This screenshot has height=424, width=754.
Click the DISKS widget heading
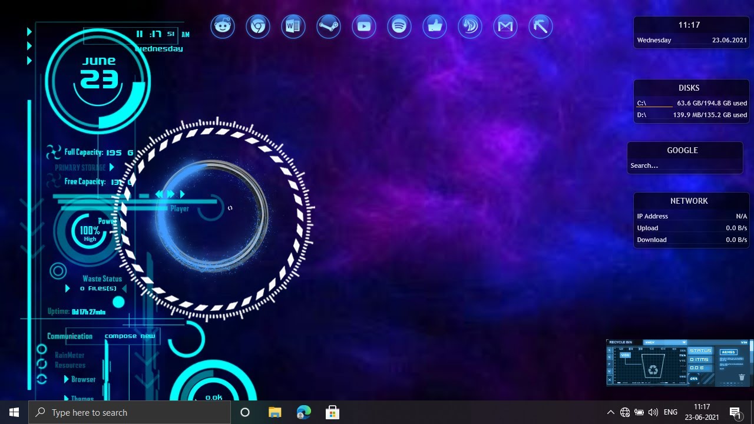pos(689,88)
